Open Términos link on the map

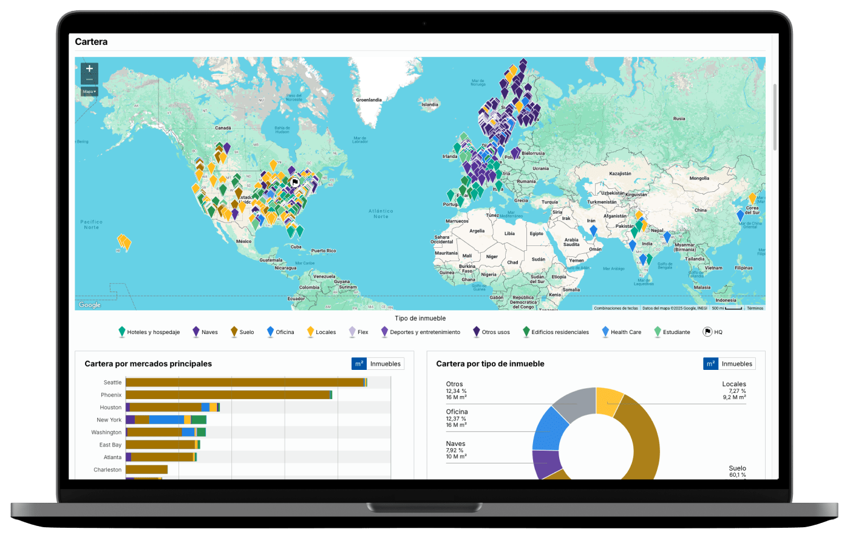click(x=755, y=308)
